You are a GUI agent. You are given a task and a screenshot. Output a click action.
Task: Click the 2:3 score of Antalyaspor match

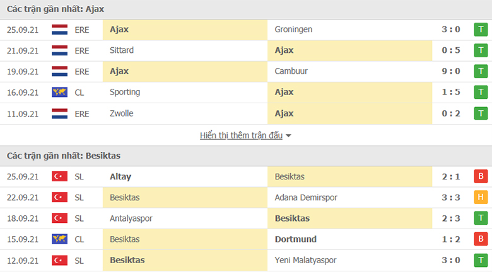(451, 218)
